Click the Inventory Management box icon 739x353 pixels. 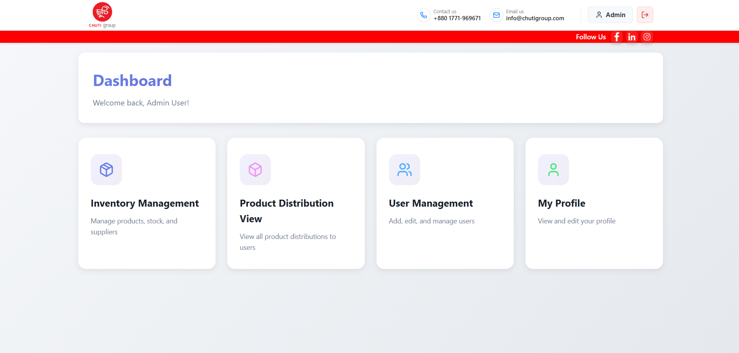106,170
